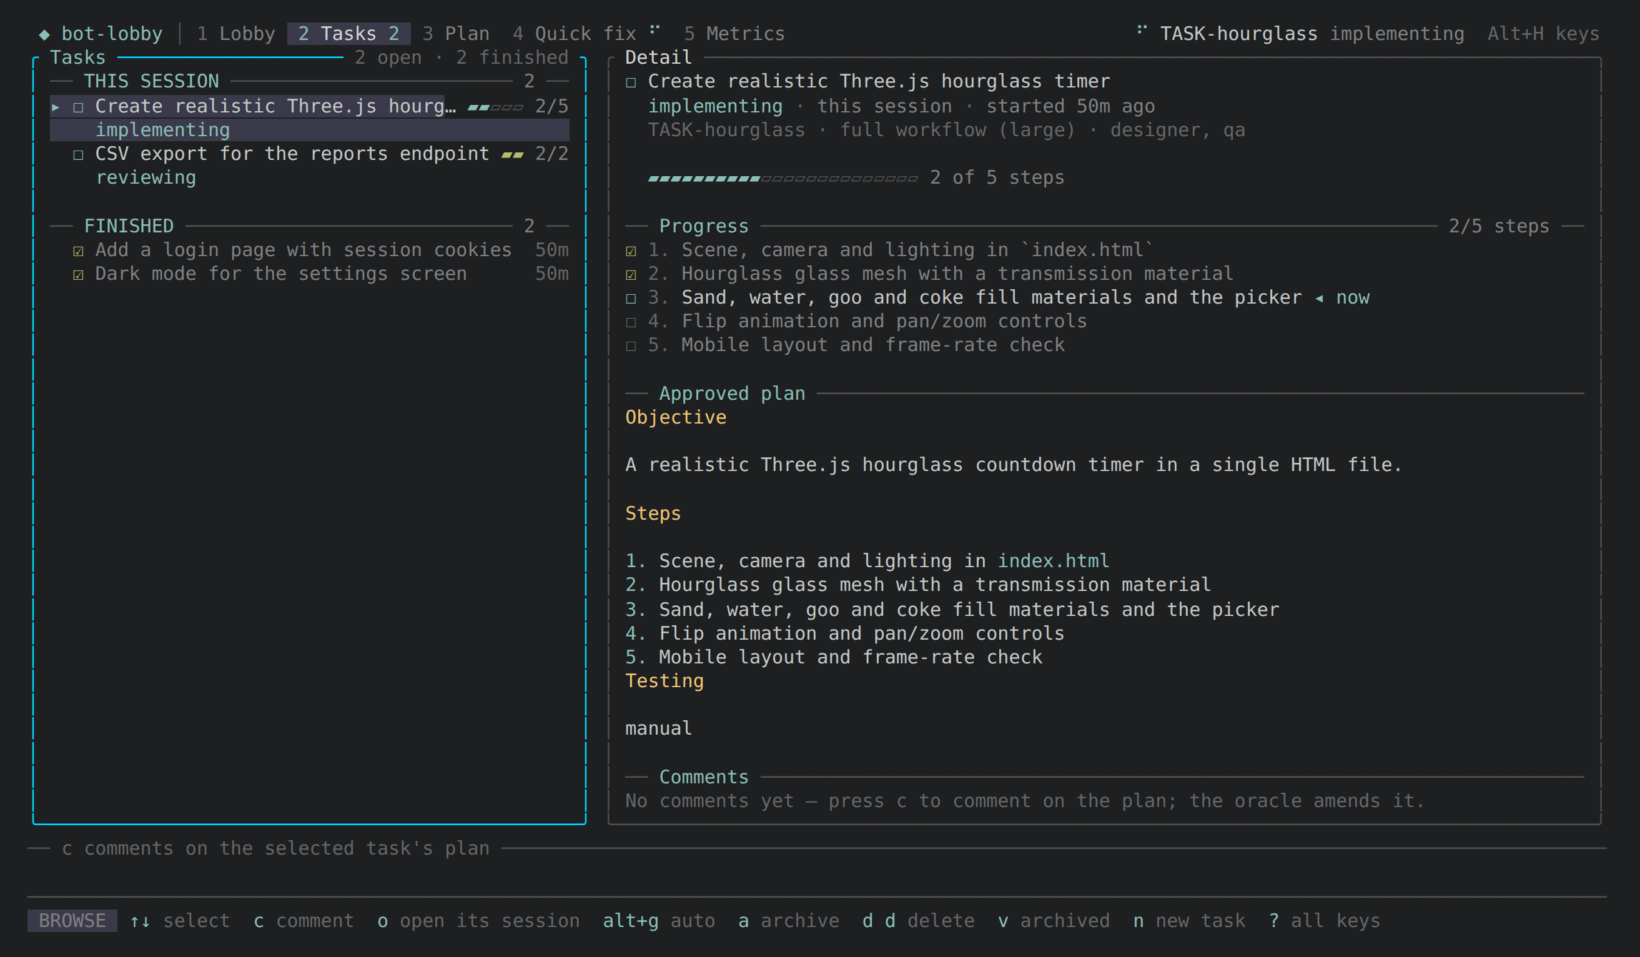This screenshot has width=1640, height=957.
Task: Click the c comment shortcut in footer
Action: (304, 921)
